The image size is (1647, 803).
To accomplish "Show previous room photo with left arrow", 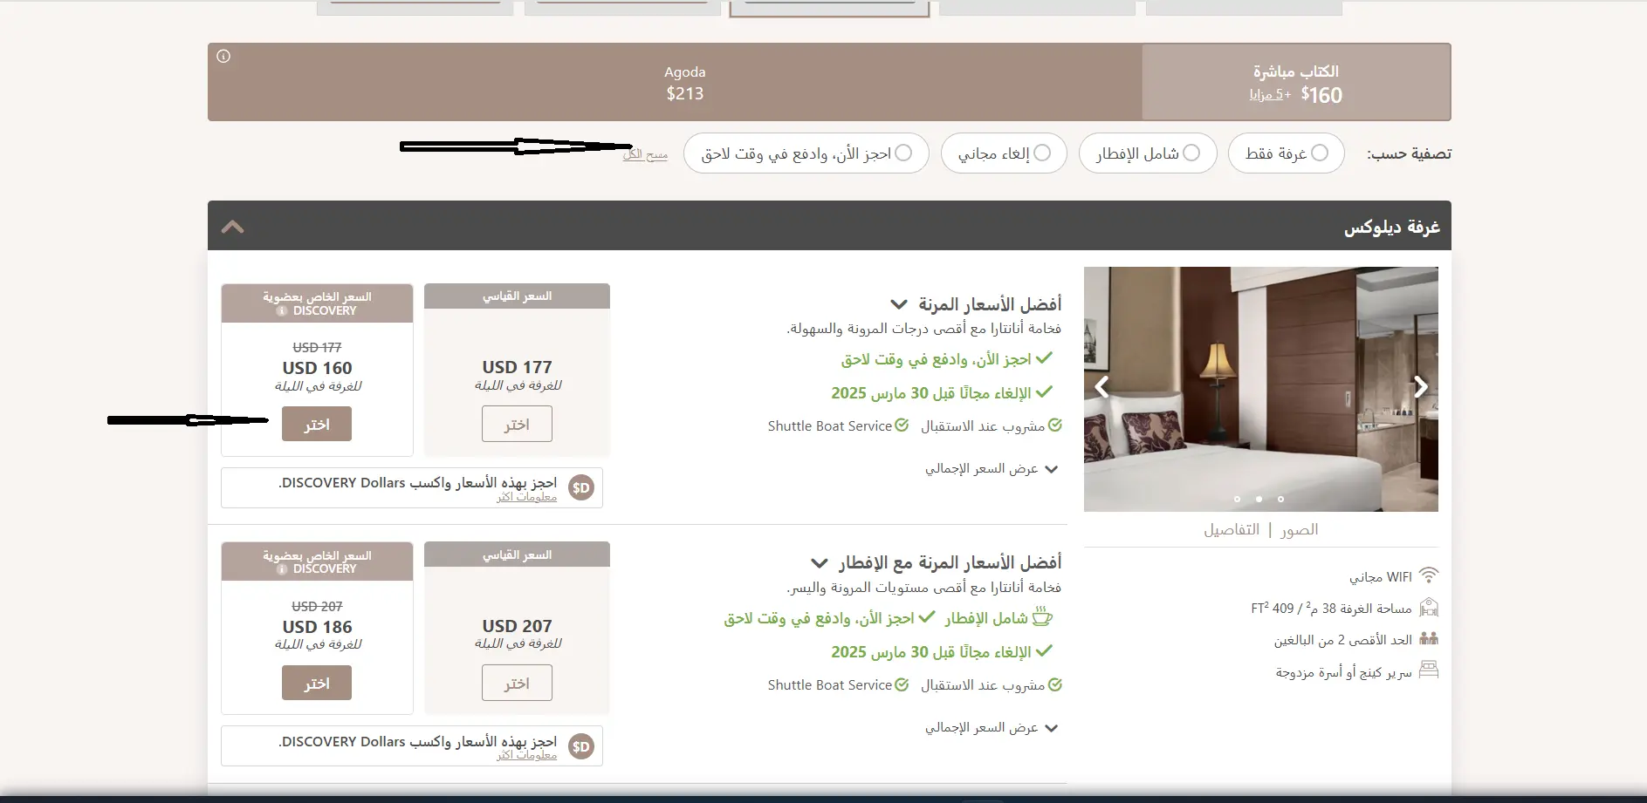I will tap(1102, 386).
